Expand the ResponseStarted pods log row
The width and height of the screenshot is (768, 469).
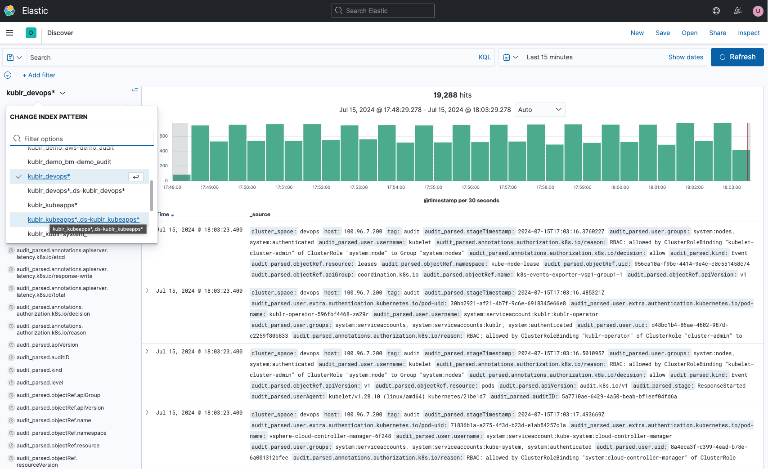click(x=147, y=352)
